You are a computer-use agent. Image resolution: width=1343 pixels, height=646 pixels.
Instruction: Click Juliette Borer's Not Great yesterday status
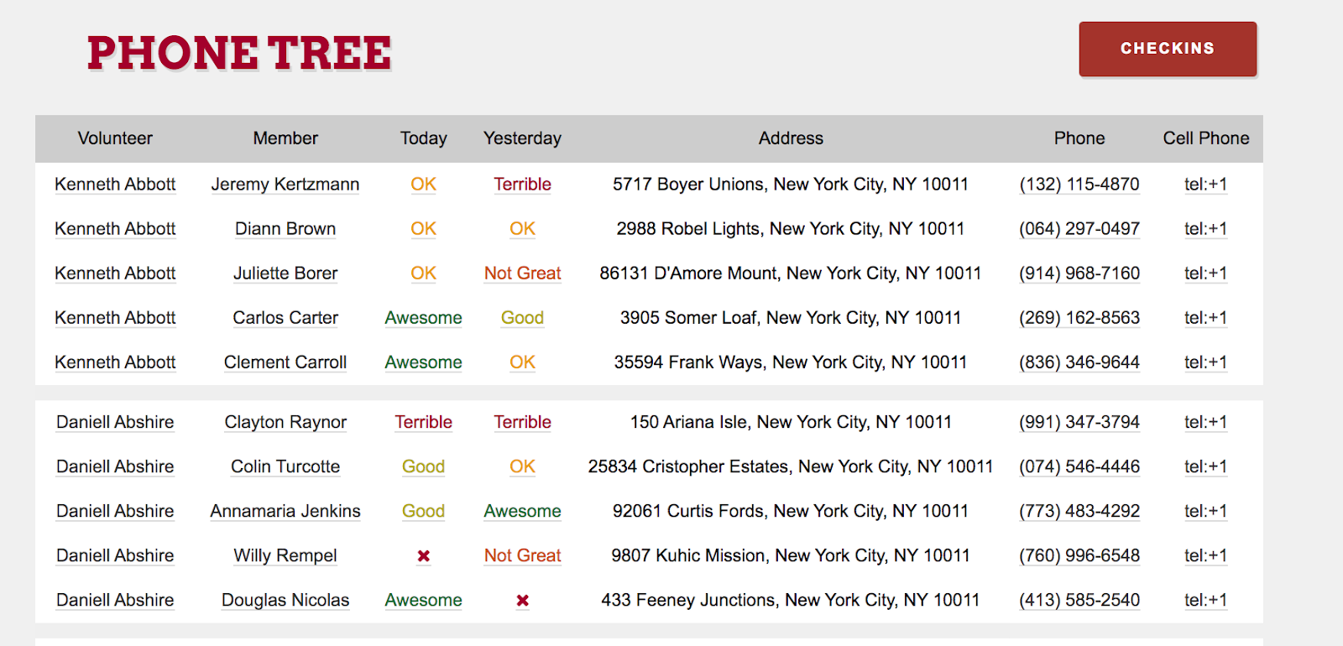point(522,274)
